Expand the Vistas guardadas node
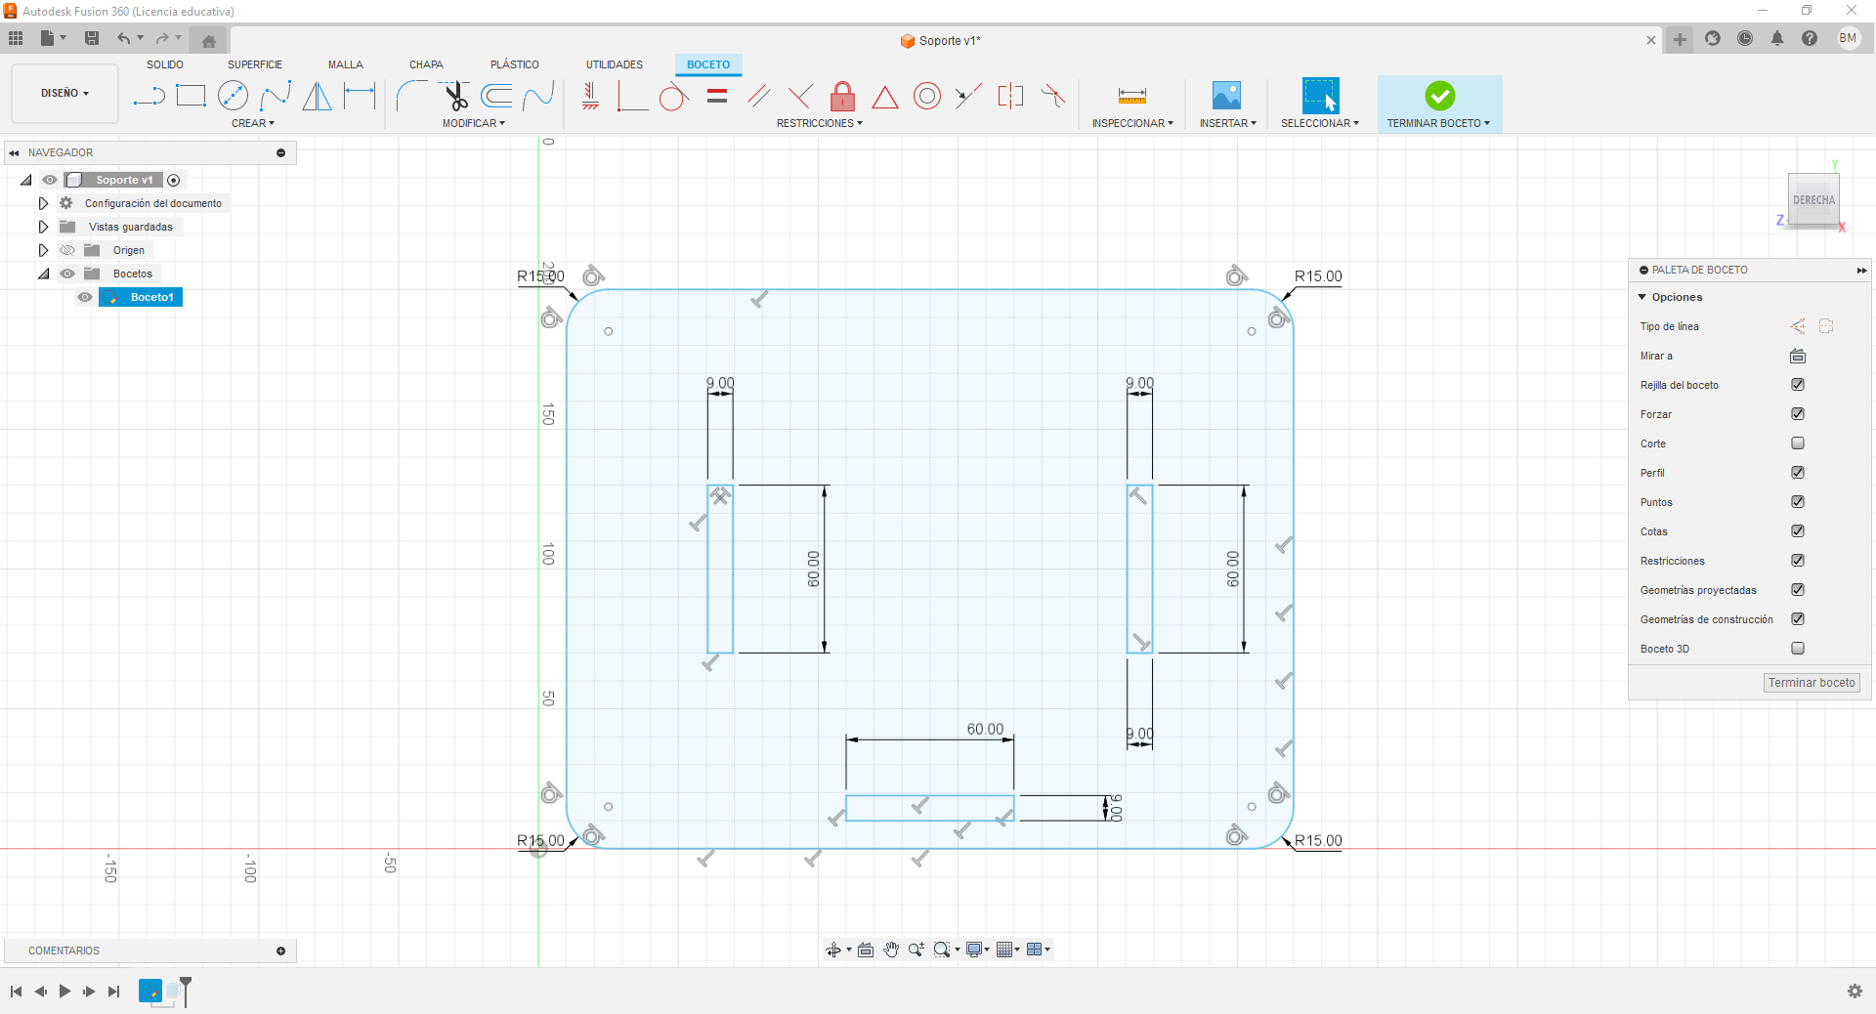Image resolution: width=1876 pixels, height=1014 pixels. point(43,227)
